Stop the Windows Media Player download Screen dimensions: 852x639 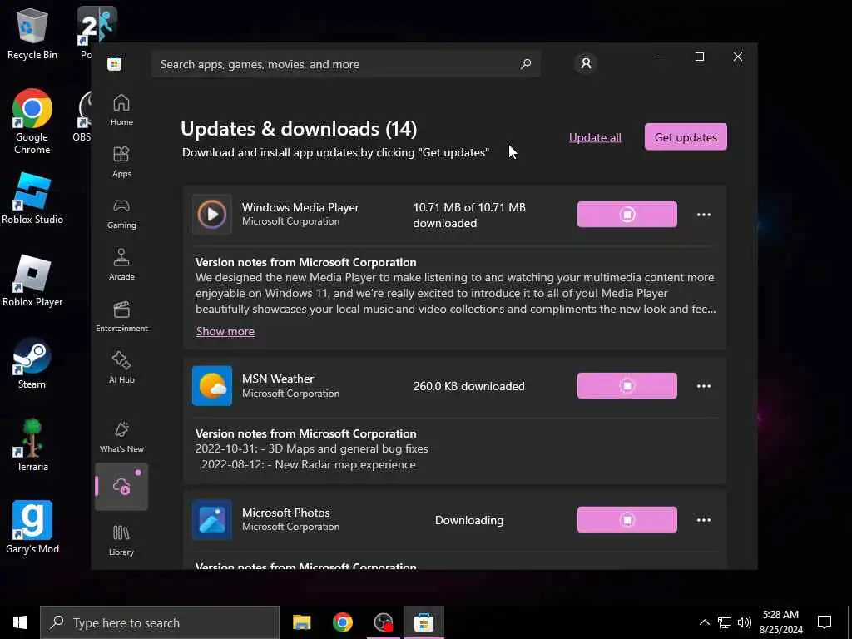pos(627,214)
